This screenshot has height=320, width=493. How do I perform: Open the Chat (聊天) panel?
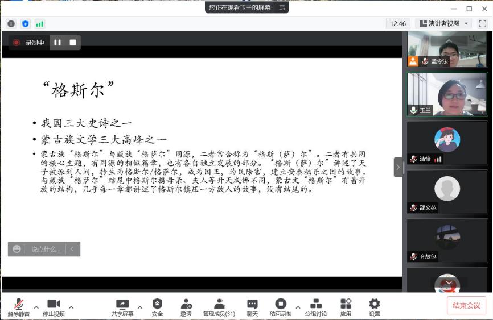[x=252, y=307]
